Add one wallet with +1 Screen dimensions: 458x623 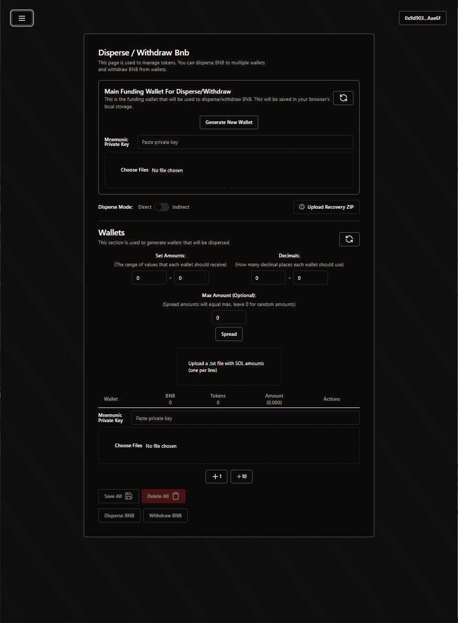tap(216, 477)
